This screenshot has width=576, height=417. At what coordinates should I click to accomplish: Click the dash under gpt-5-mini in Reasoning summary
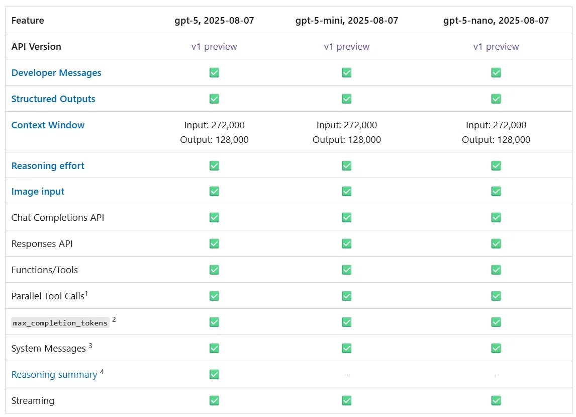click(347, 375)
